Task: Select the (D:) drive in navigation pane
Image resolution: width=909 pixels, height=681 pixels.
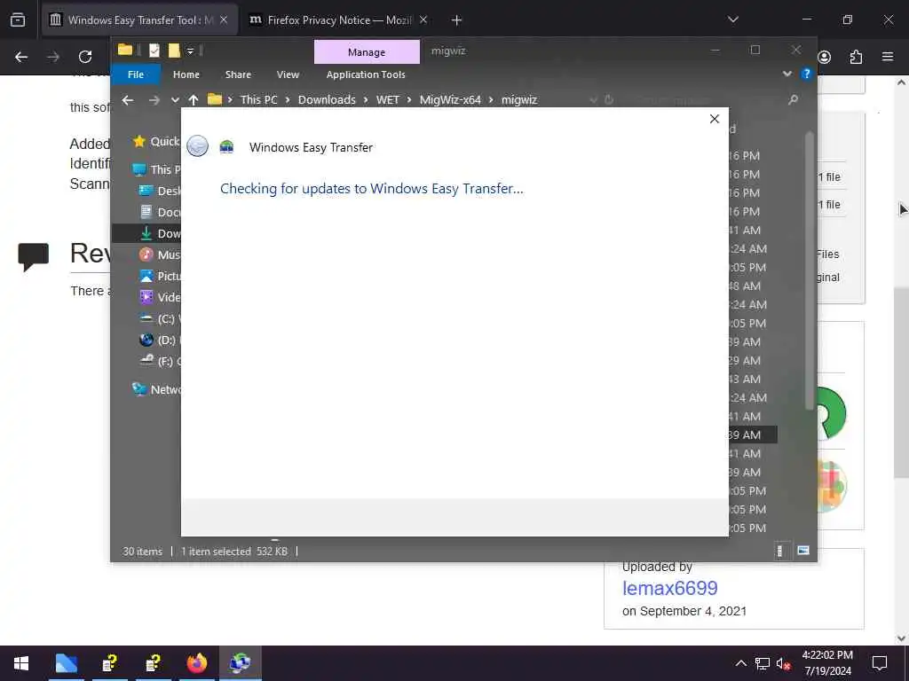Action: 160,340
